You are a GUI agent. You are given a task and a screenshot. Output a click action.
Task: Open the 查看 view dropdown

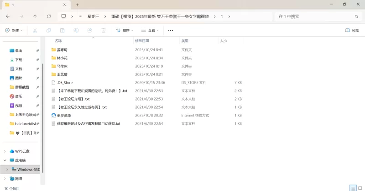(150, 30)
